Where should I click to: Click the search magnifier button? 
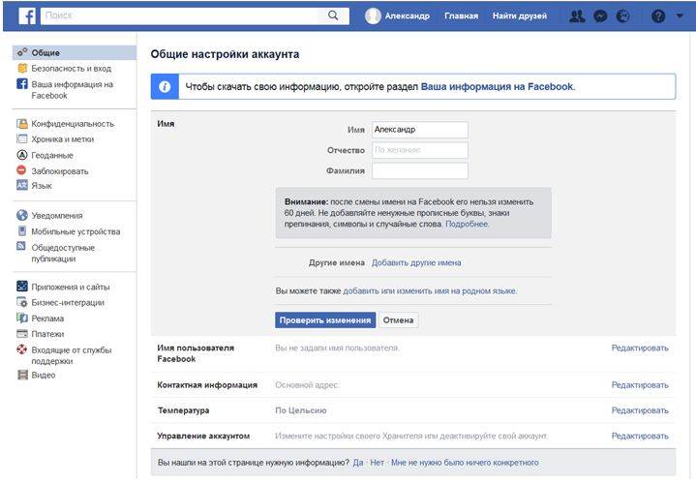point(333,16)
